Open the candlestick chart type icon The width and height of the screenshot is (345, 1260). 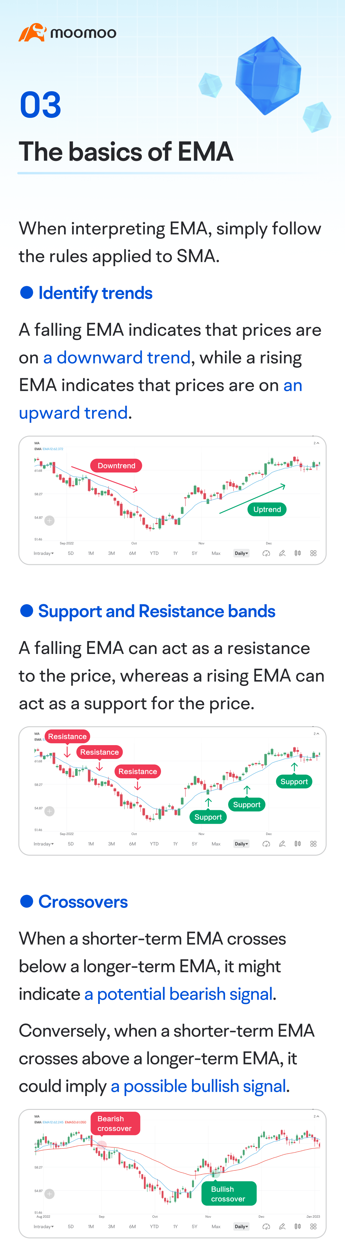pos(298,553)
